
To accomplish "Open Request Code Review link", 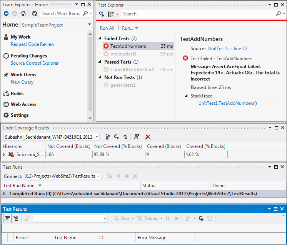I will pyautogui.click(x=33, y=44).
